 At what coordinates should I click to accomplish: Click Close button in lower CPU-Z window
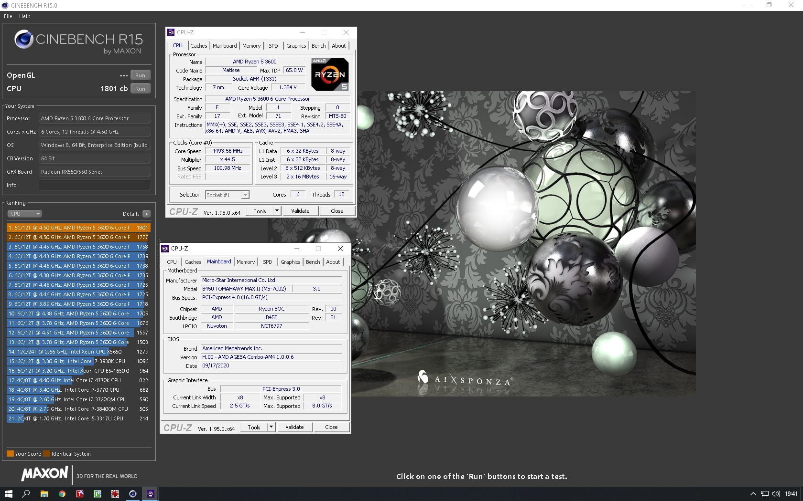tap(331, 427)
